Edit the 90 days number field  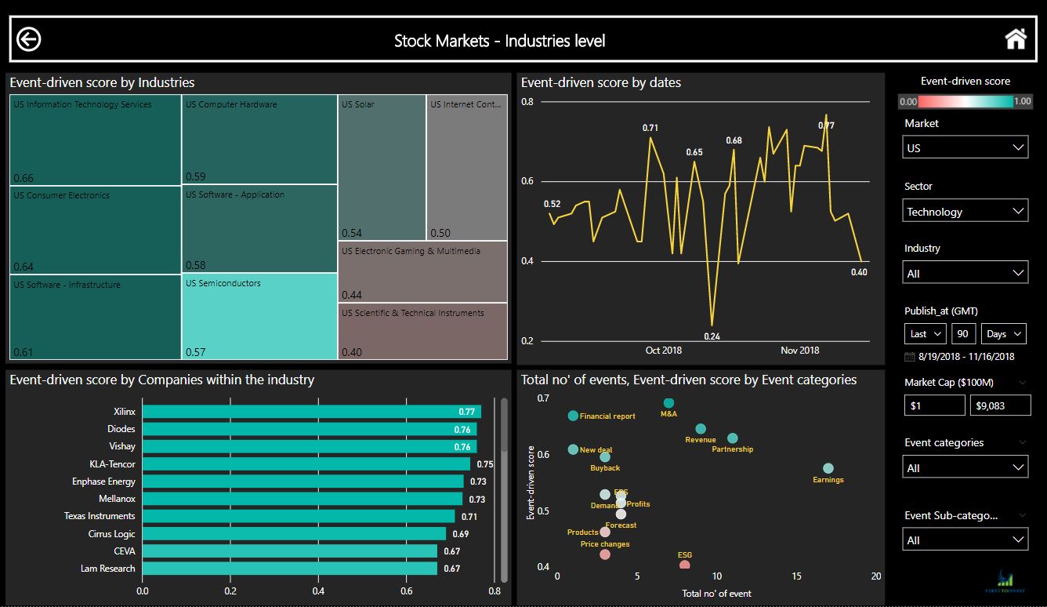(x=964, y=333)
